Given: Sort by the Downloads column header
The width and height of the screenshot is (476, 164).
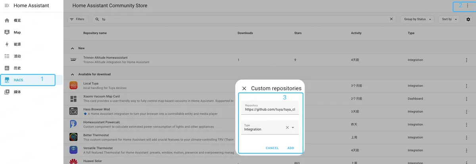Looking at the screenshot, I should 245,33.
